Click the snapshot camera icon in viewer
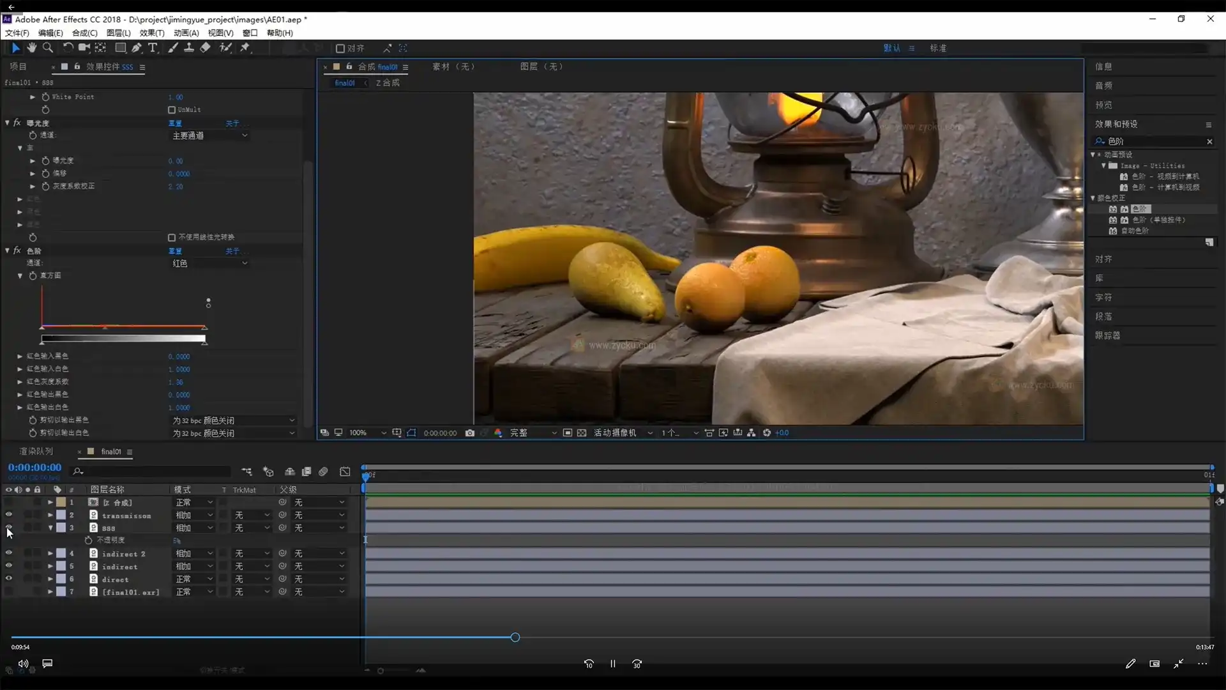The image size is (1226, 690). [x=470, y=433]
